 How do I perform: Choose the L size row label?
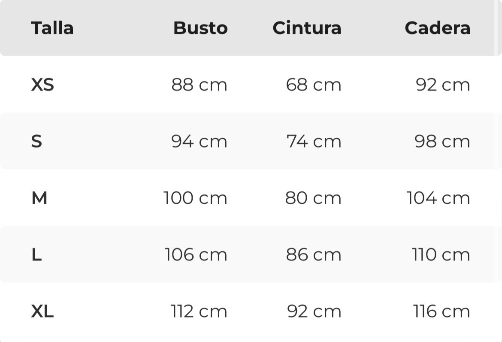pyautogui.click(x=36, y=254)
